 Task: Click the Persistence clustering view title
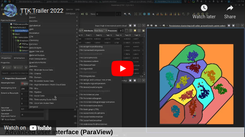197,25
